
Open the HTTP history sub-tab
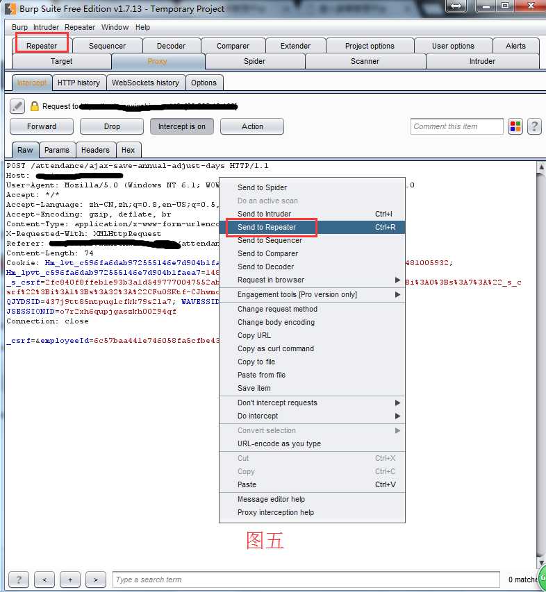pos(78,83)
